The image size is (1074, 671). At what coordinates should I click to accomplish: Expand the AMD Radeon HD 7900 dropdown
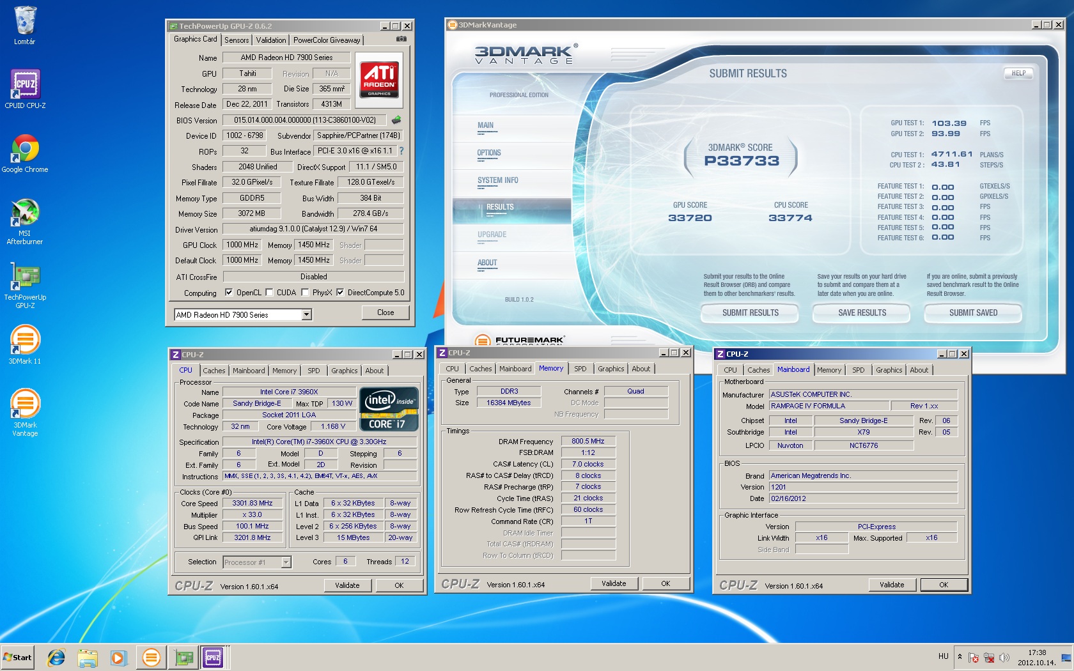coord(307,314)
